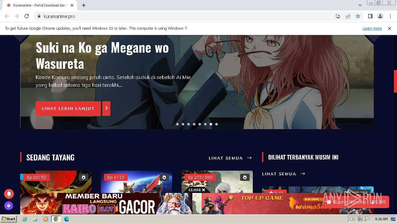Select the eighth carousel slide dot

pyautogui.click(x=216, y=124)
